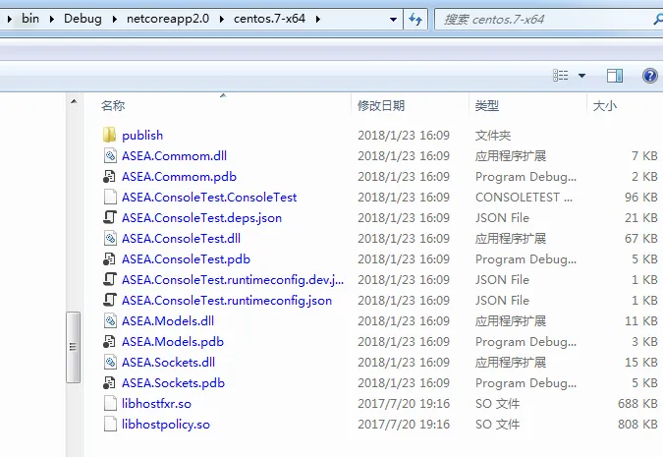663x457 pixels.
Task: Click the ASEA.Models.pdb file icon
Action: point(109,341)
